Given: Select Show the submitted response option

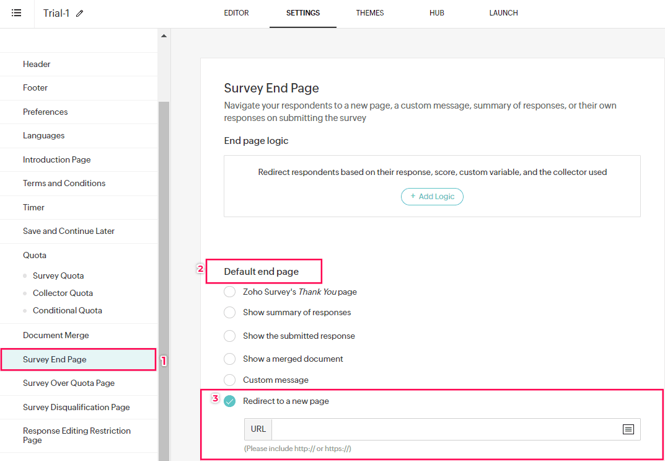Looking at the screenshot, I should pos(230,336).
